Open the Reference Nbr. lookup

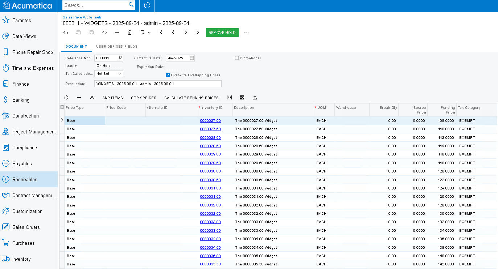pyautogui.click(x=120, y=58)
